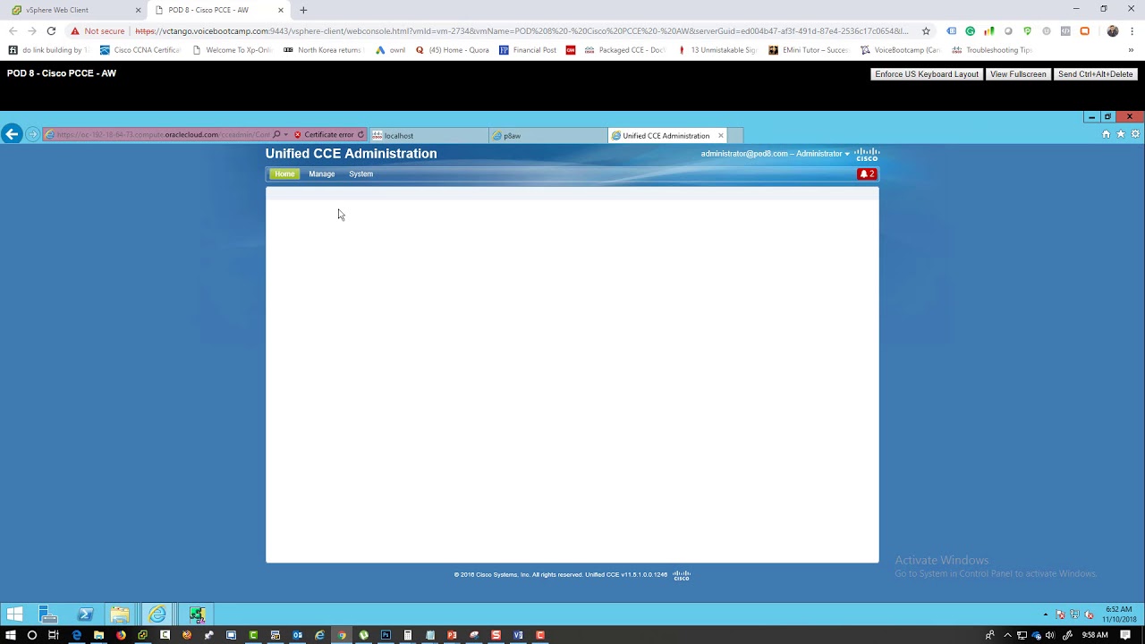Click the View Fullscreen button
This screenshot has height=644, width=1145.
pos(1018,74)
